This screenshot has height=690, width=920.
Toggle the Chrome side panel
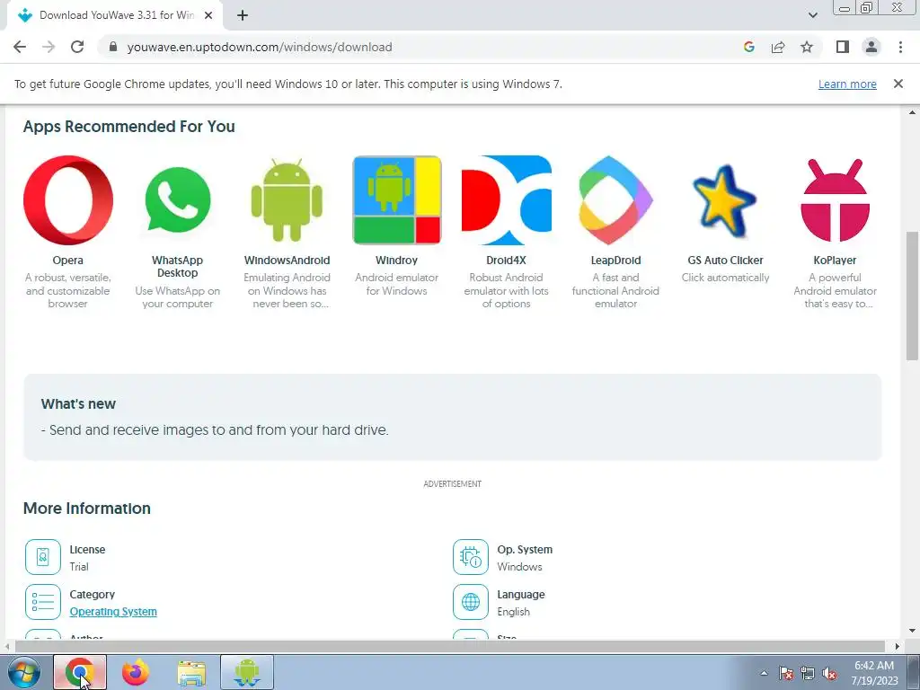(x=843, y=47)
